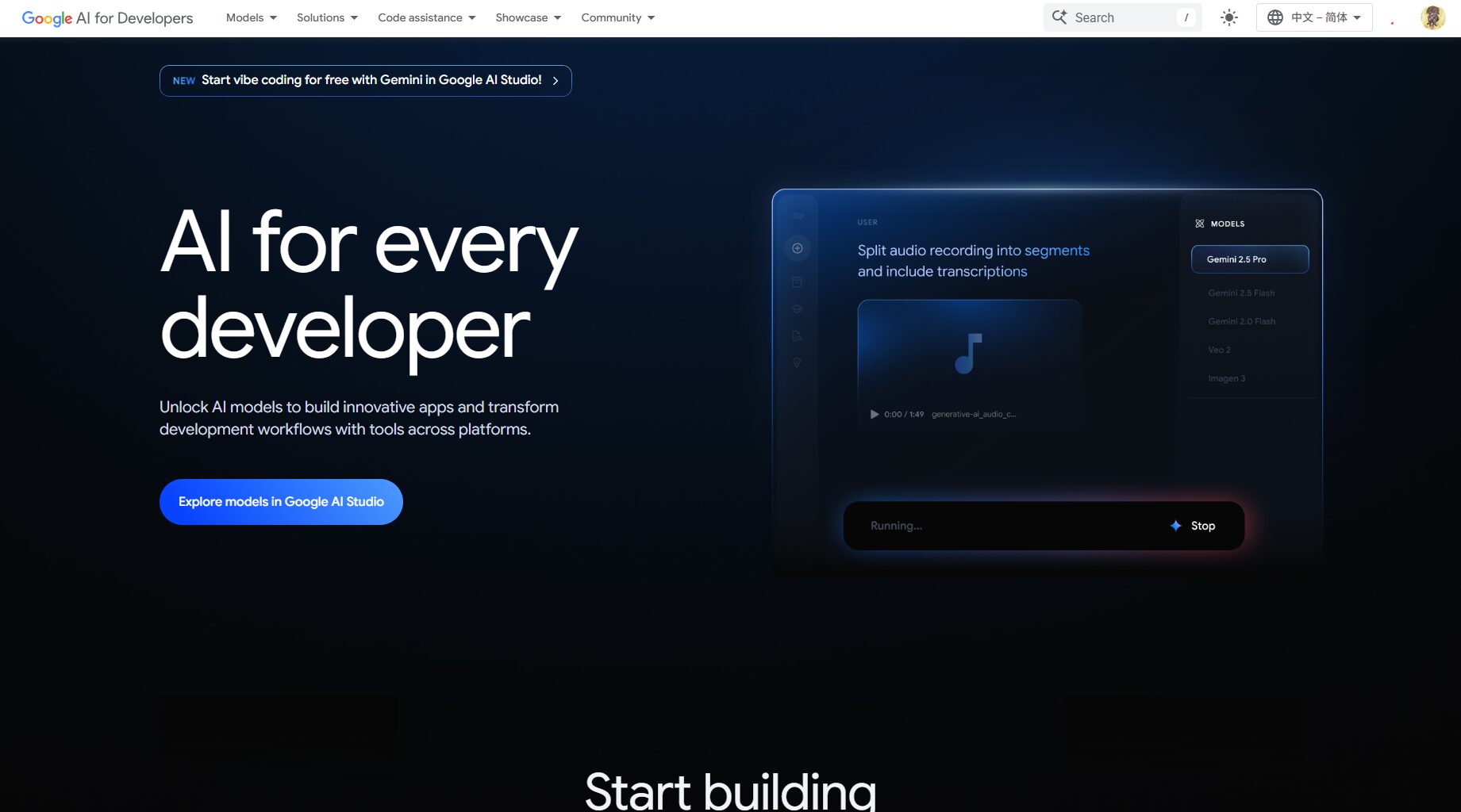The width and height of the screenshot is (1461, 812).
Task: Click the arrow in the NEW announcement banner
Action: point(556,81)
